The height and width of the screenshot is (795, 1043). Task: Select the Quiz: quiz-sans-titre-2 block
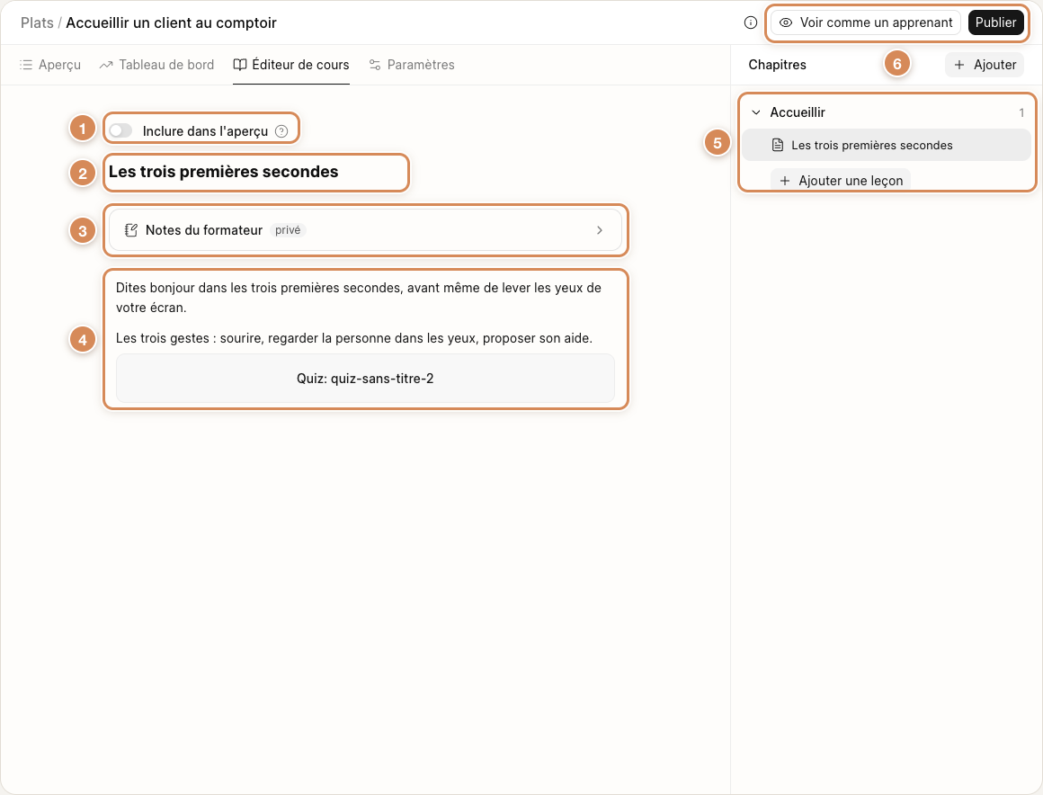point(365,379)
